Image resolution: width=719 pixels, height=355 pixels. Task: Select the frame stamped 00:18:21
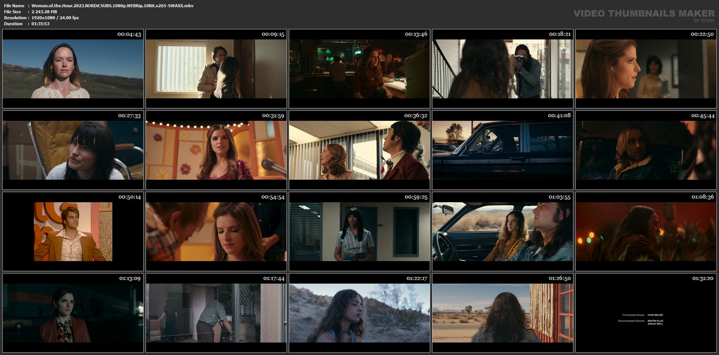click(503, 69)
